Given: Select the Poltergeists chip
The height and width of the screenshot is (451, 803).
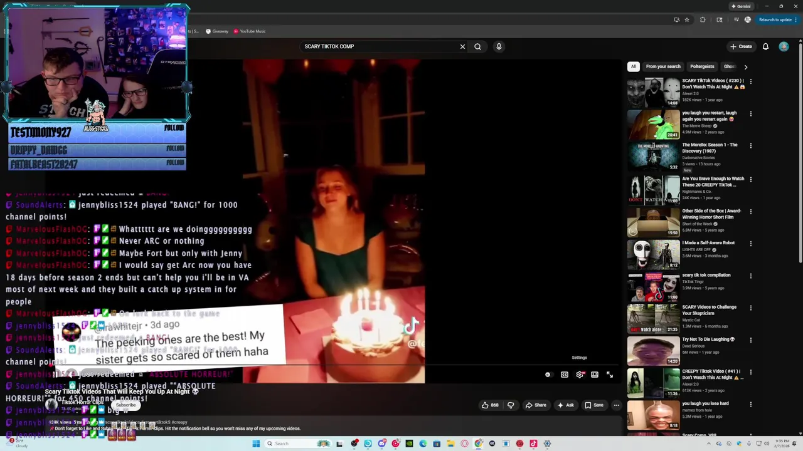Looking at the screenshot, I should point(702,66).
